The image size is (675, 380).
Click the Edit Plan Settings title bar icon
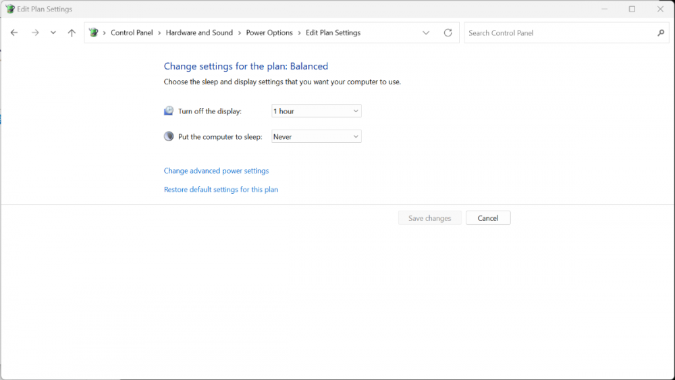(9, 9)
